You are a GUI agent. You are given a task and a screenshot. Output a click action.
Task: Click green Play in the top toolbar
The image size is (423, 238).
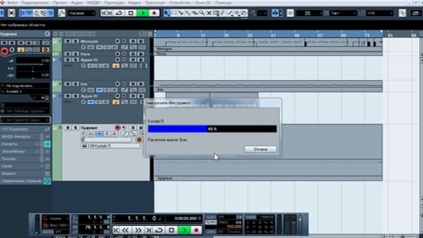coord(143,13)
